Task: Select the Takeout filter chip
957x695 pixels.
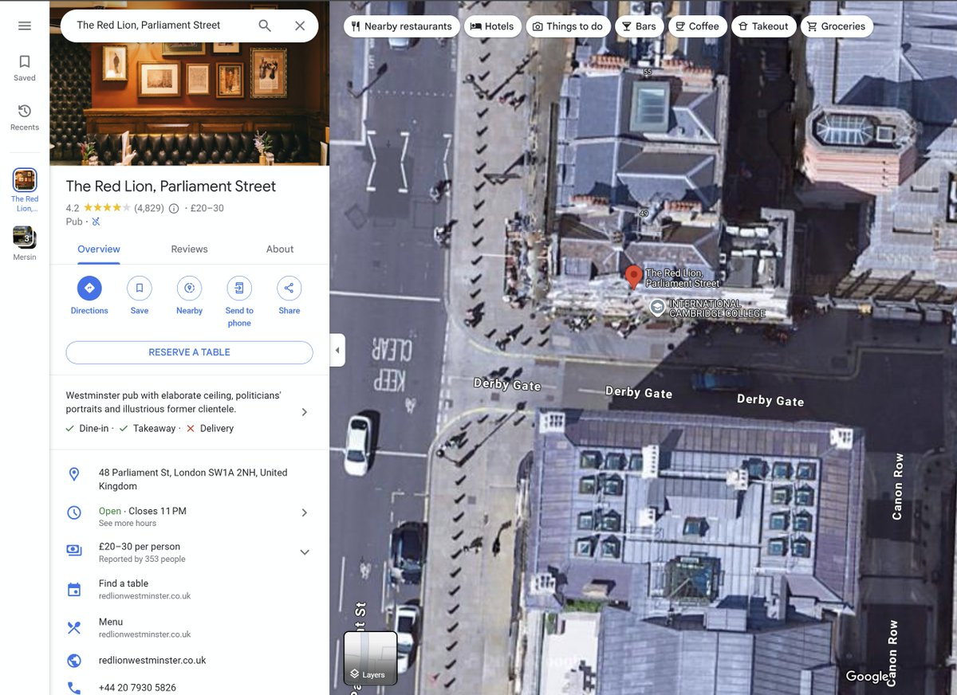Action: pos(763,26)
